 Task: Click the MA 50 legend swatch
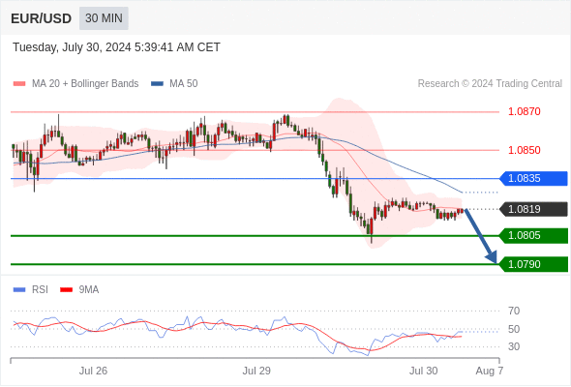pyautogui.click(x=157, y=84)
